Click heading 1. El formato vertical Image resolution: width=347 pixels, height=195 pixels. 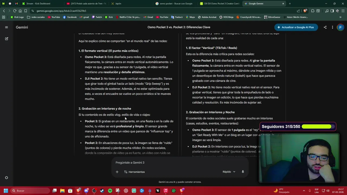108,51
